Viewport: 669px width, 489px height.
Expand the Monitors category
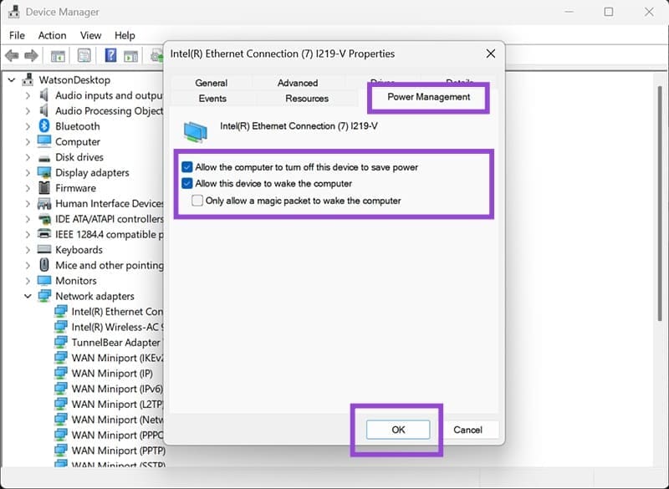point(28,281)
